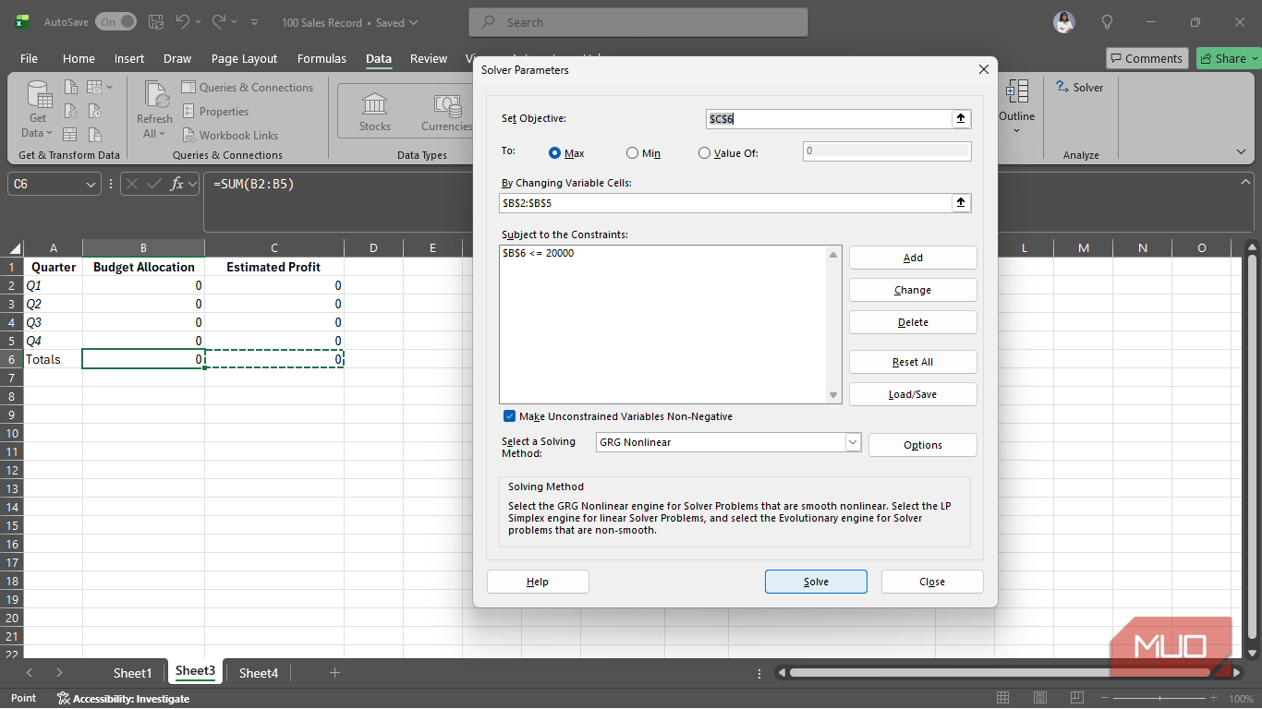Open the Outline dropdown in ribbon

[1016, 105]
